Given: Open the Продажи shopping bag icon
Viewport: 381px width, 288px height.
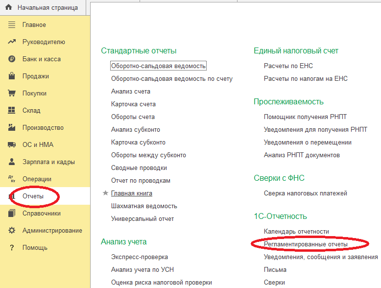Looking at the screenshot, I should (x=12, y=76).
